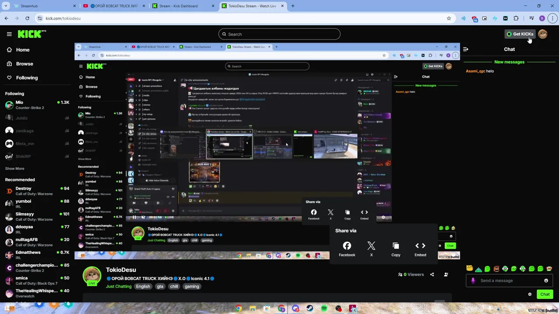
Task: Reload the page in Chrome
Action: (27, 18)
